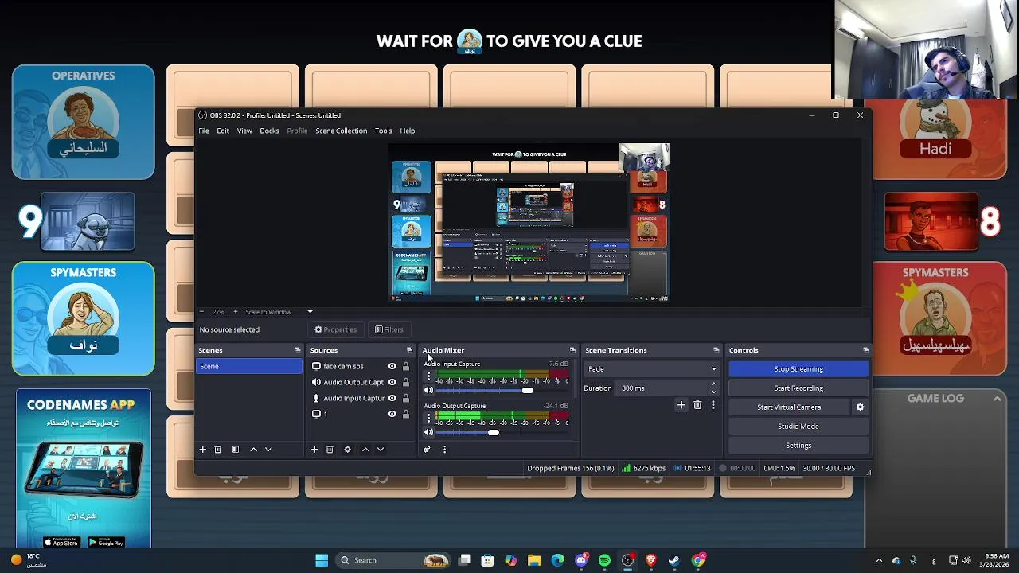
Task: Decrease transition duration stepper arrow
Action: (713, 392)
